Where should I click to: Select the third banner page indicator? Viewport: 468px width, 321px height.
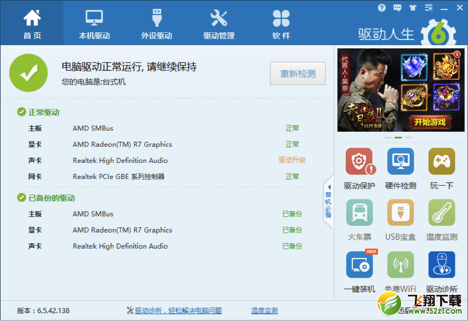(x=408, y=138)
